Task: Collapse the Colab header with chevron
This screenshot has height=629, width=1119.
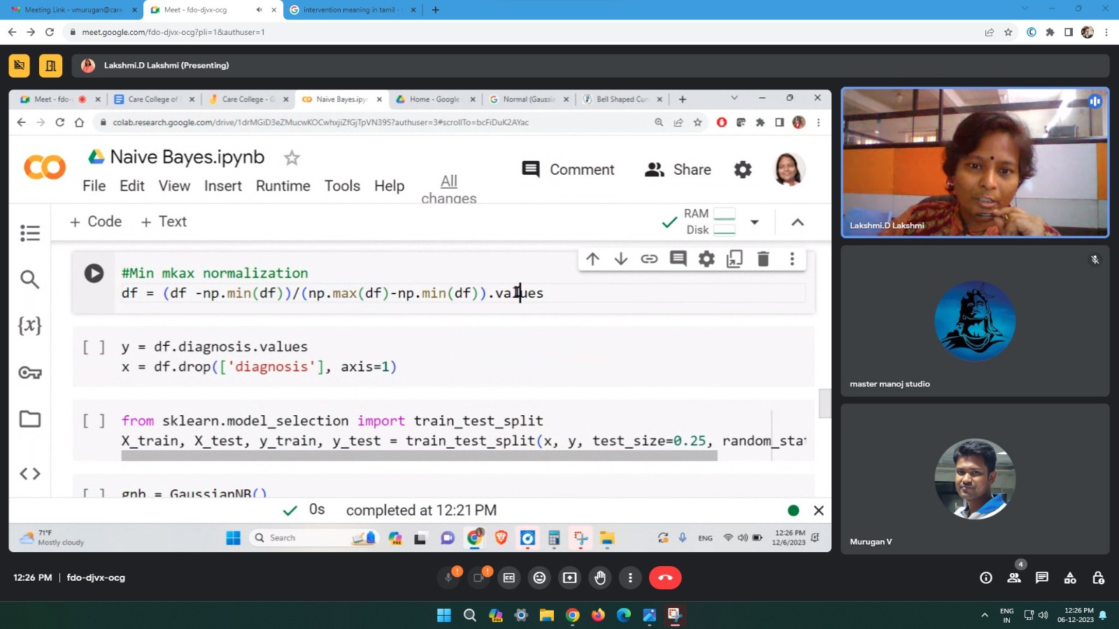Action: [x=797, y=222]
